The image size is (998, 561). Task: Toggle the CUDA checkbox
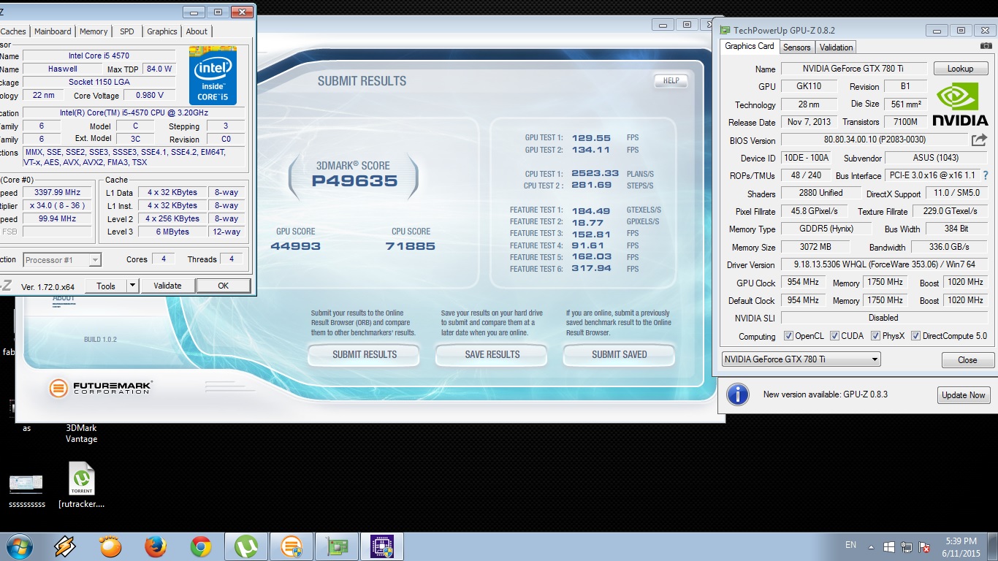click(834, 336)
